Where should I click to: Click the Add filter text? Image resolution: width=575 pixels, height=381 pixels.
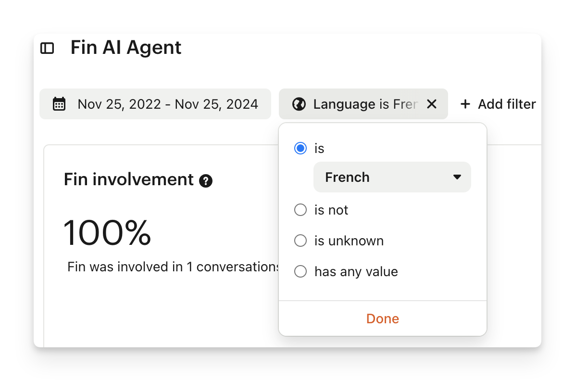click(x=507, y=104)
